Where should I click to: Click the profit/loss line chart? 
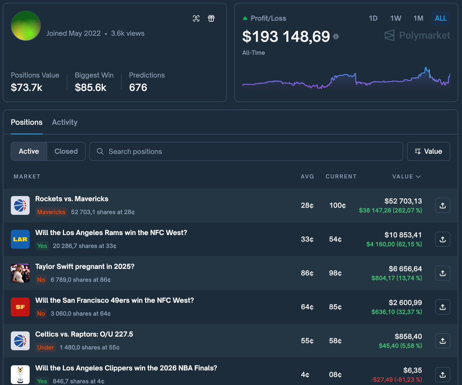346,78
